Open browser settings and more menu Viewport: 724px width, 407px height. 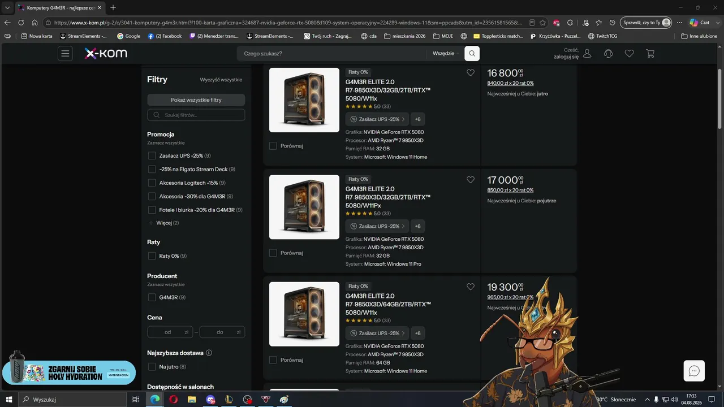click(x=679, y=23)
